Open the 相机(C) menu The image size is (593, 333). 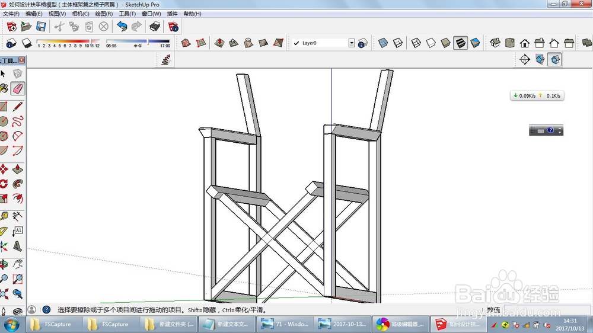(x=81, y=14)
